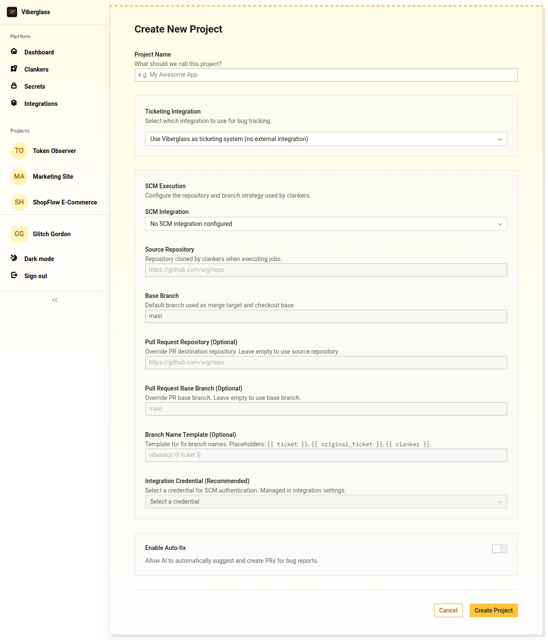This screenshot has height=640, width=548.
Task: Click the Project Name input field
Action: [326, 75]
